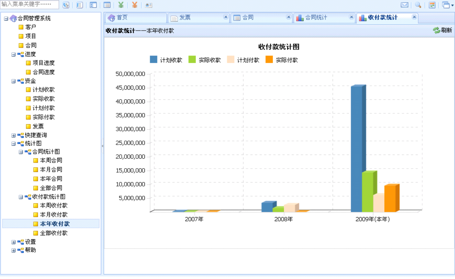Open 本周收付款 chart
Screen dimensions: 455x279
[x=54, y=206]
